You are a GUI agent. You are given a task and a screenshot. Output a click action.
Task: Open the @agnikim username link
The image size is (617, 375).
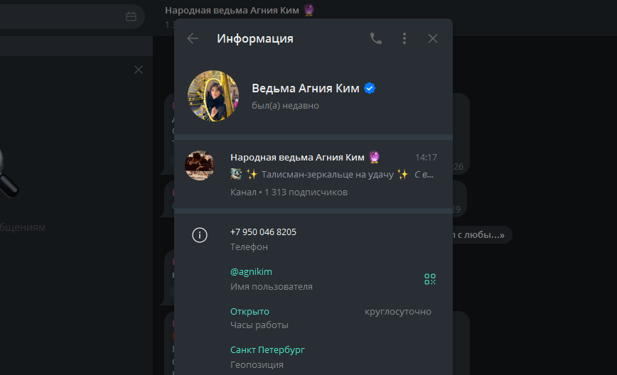[x=251, y=271]
